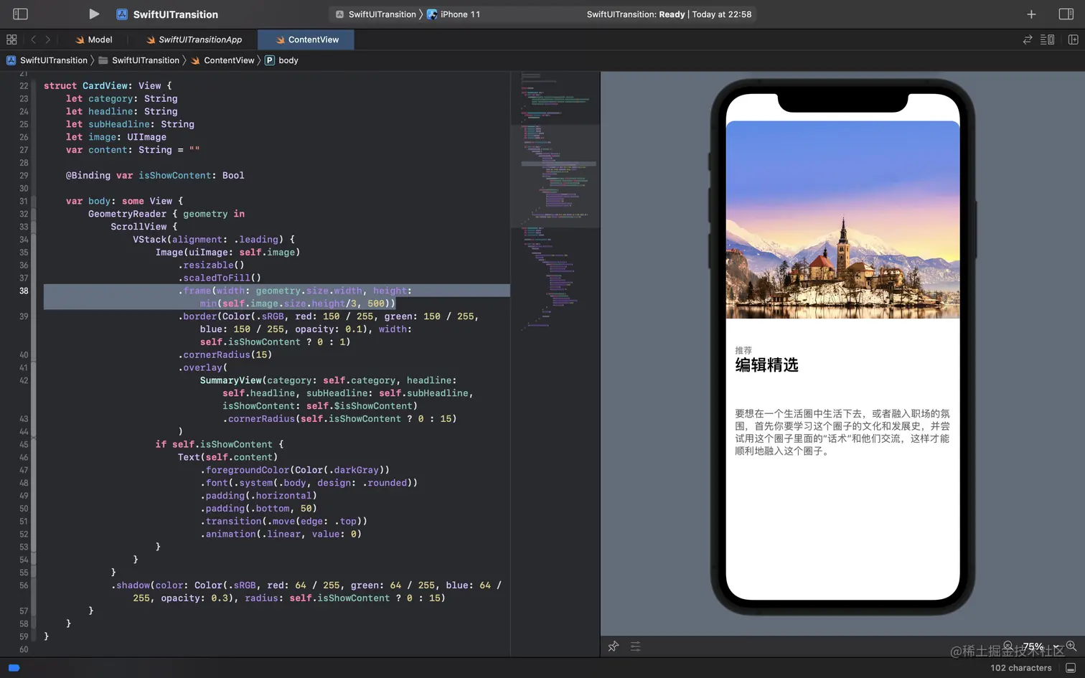1085x678 pixels.
Task: Click the activity status 'SwiftUITransition: Ready'
Action: [x=636, y=14]
